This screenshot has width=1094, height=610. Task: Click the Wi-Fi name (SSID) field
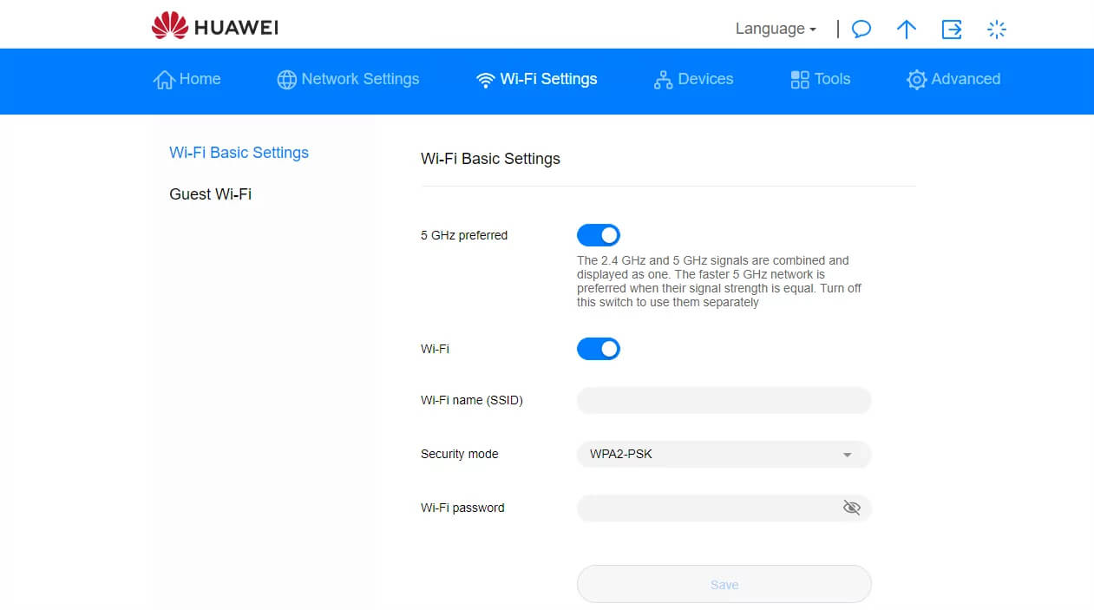723,400
